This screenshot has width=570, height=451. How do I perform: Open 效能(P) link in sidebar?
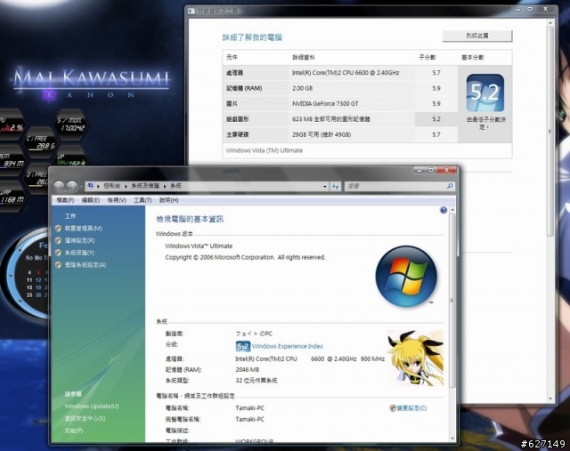pos(74,431)
